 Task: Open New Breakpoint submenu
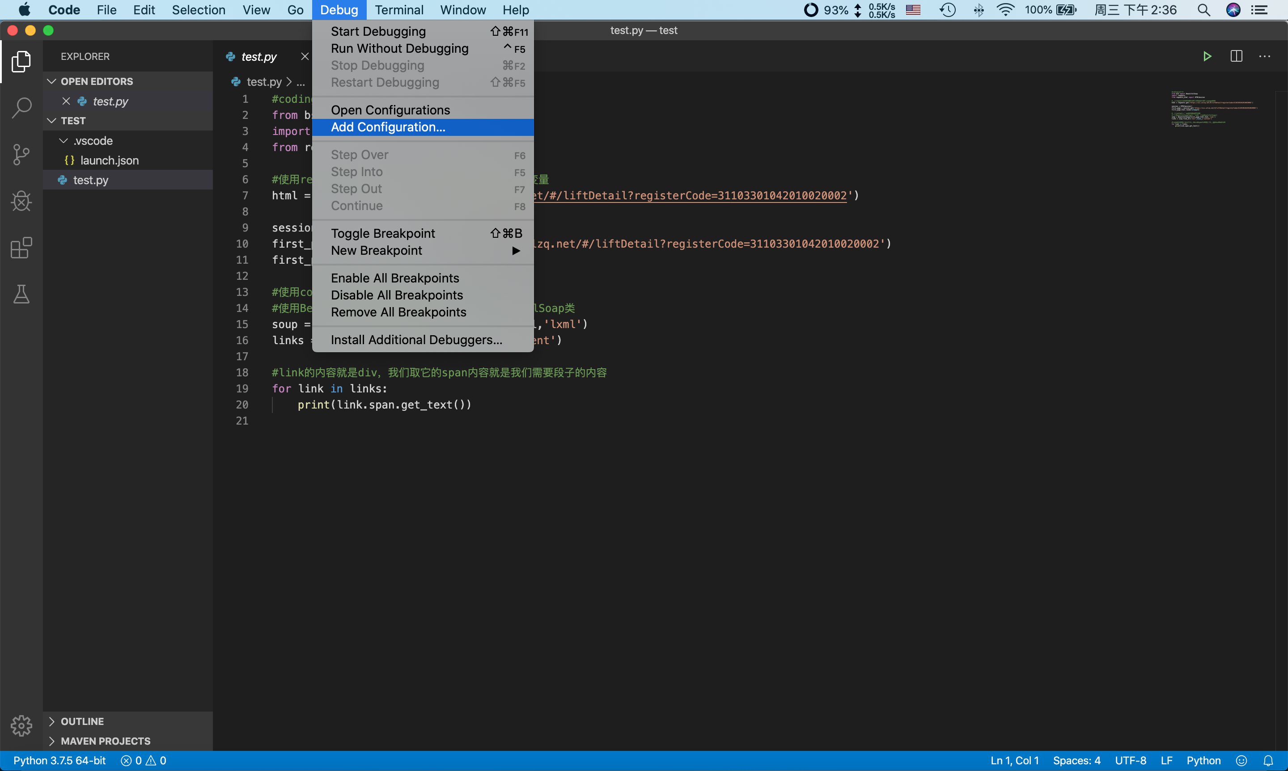pos(423,250)
